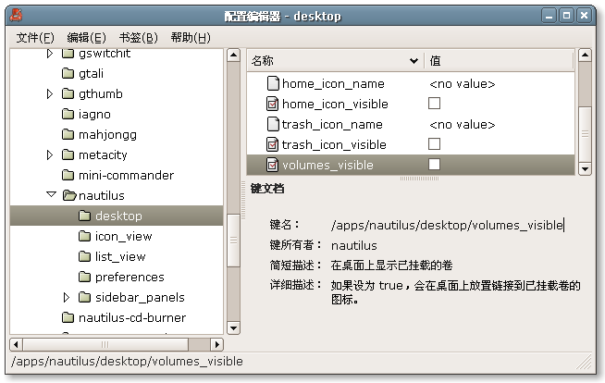The height and width of the screenshot is (383, 605).
Task: Click the open nautilus folder icon
Action: click(69, 195)
